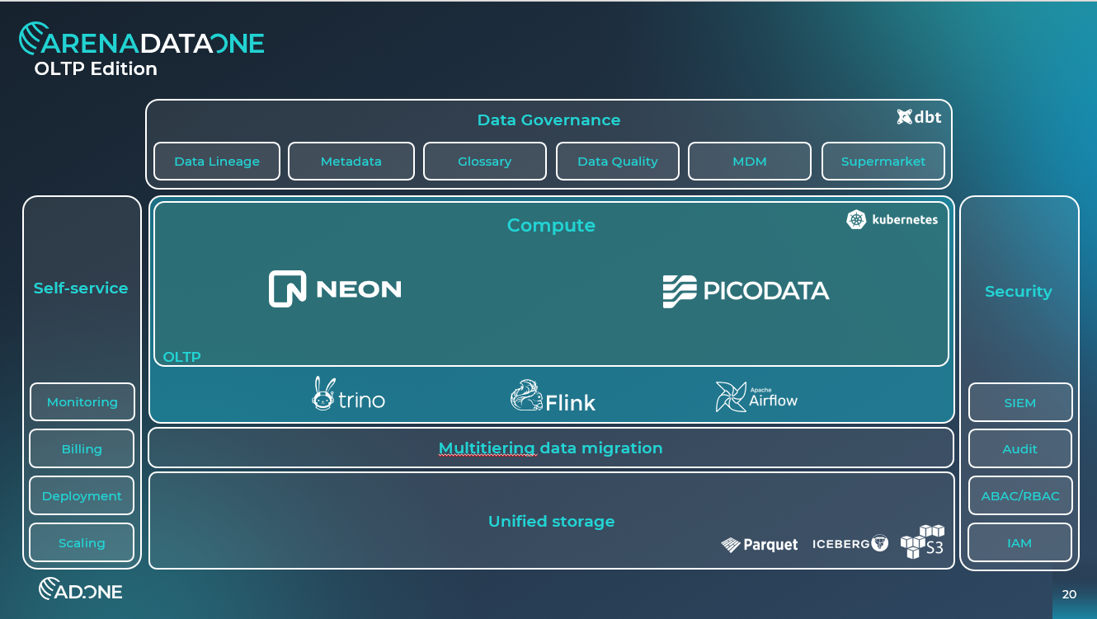
Task: Click the dbt logo in Data Governance
Action: point(919,117)
